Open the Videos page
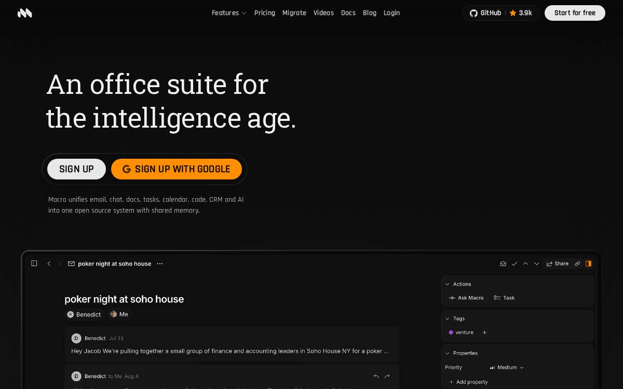 pyautogui.click(x=323, y=13)
